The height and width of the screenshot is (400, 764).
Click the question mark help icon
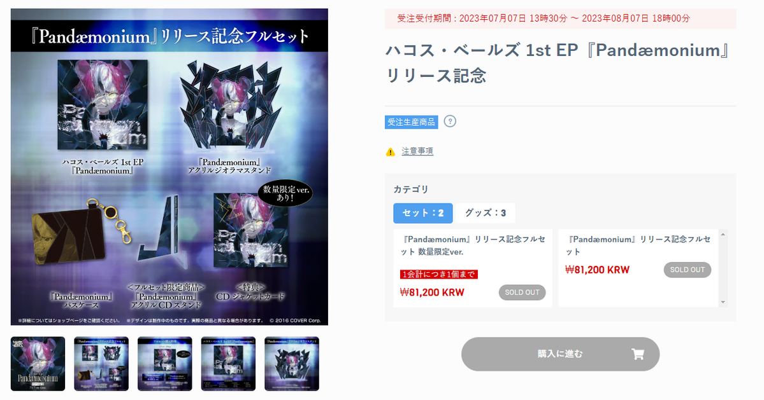tap(450, 121)
